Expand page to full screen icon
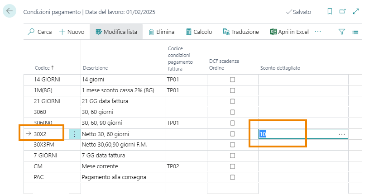 (x=355, y=11)
